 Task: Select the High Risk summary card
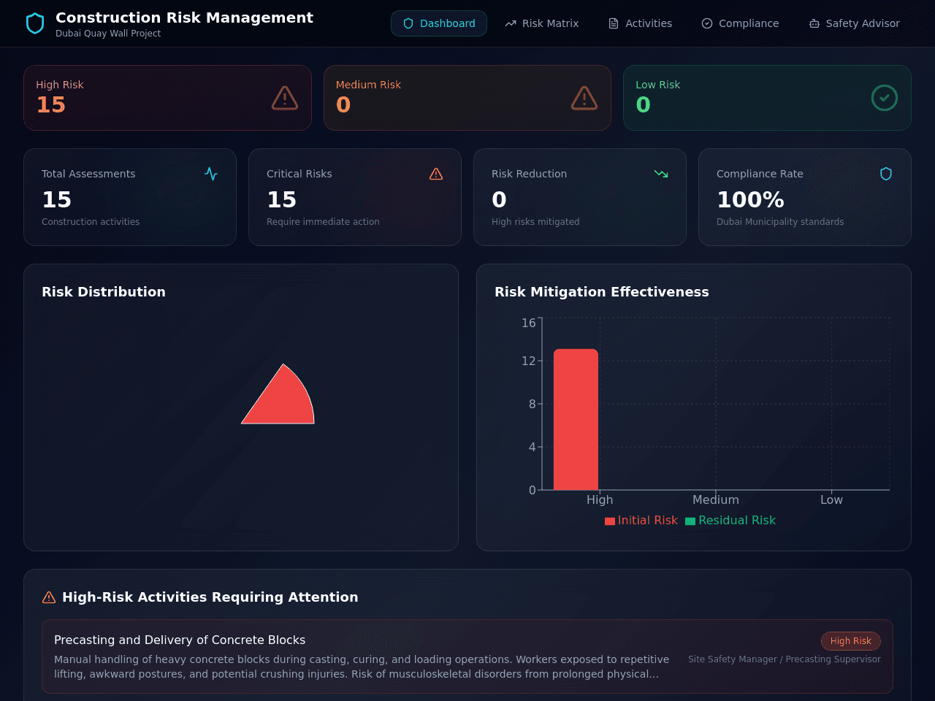coord(167,98)
